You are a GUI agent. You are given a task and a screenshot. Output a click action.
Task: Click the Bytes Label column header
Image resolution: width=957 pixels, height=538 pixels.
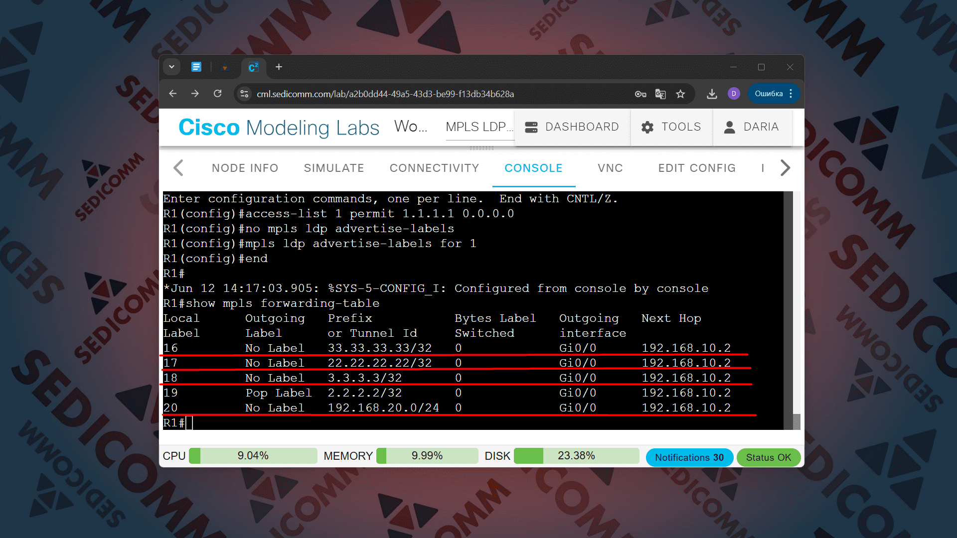pos(495,318)
